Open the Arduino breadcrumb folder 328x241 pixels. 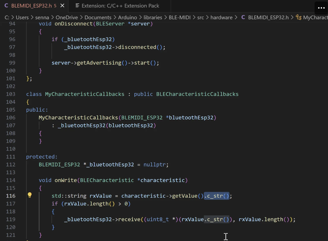[x=127, y=17]
